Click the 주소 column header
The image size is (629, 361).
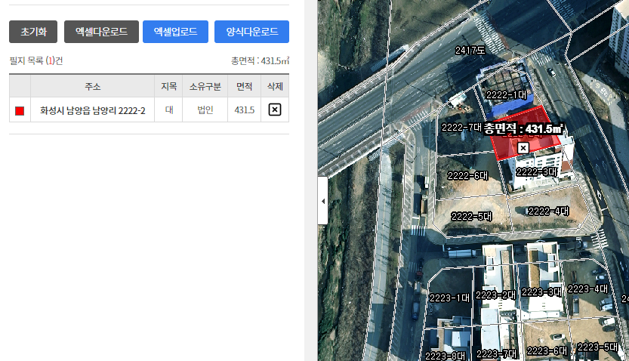(x=93, y=86)
